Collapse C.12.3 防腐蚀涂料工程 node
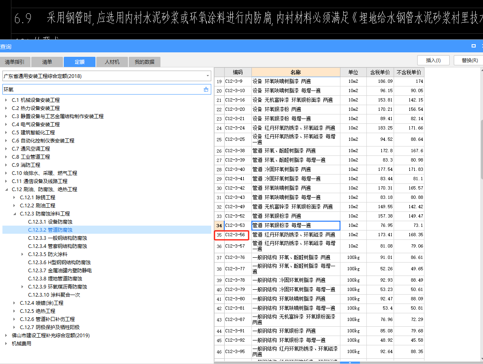The height and width of the screenshot is (364, 483). pos(14,213)
